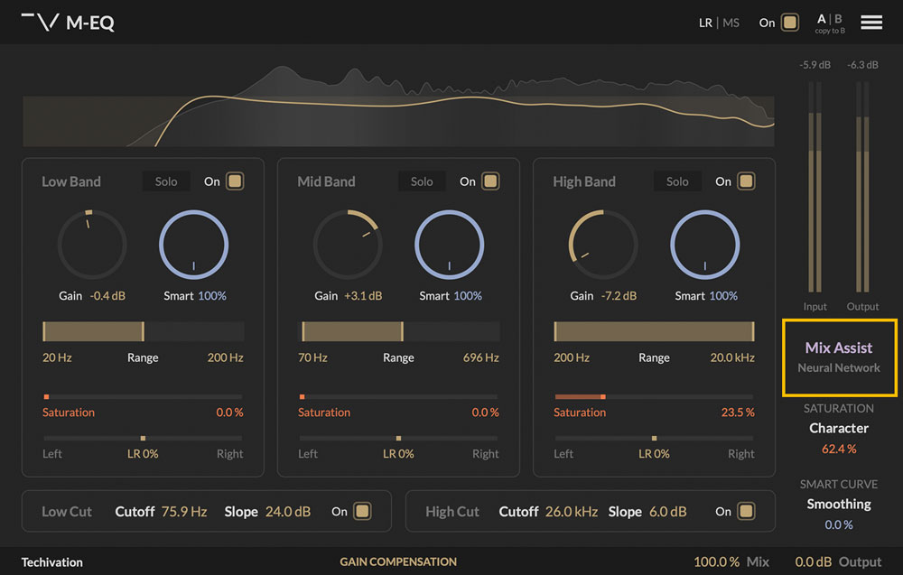Viewport: 903px width, 575px height.
Task: Click the High Band Smart knob
Action: pyautogui.click(x=705, y=244)
